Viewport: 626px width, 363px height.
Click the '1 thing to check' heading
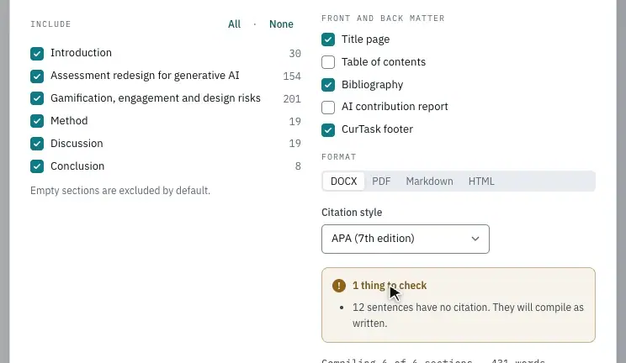click(390, 286)
